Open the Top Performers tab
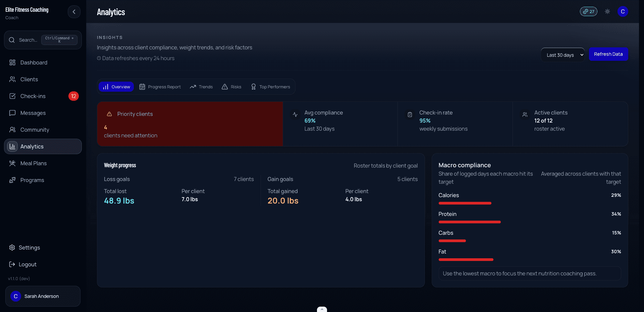This screenshot has height=312, width=644. click(x=271, y=87)
